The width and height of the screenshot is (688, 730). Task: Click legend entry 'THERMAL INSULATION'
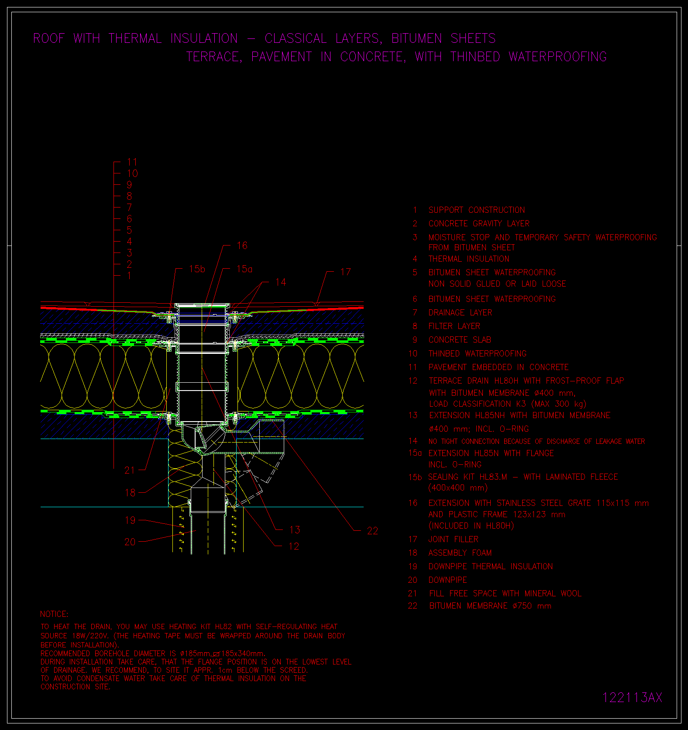coord(469,259)
